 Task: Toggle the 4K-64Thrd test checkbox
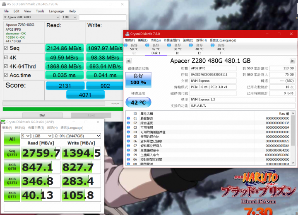click(6, 66)
